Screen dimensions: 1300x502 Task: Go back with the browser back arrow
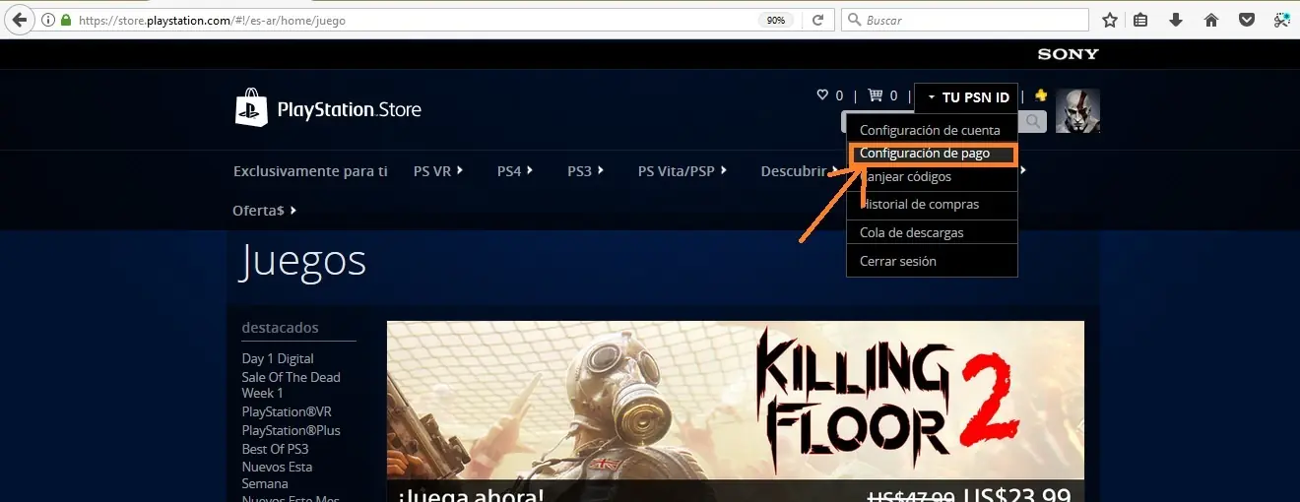coord(18,20)
